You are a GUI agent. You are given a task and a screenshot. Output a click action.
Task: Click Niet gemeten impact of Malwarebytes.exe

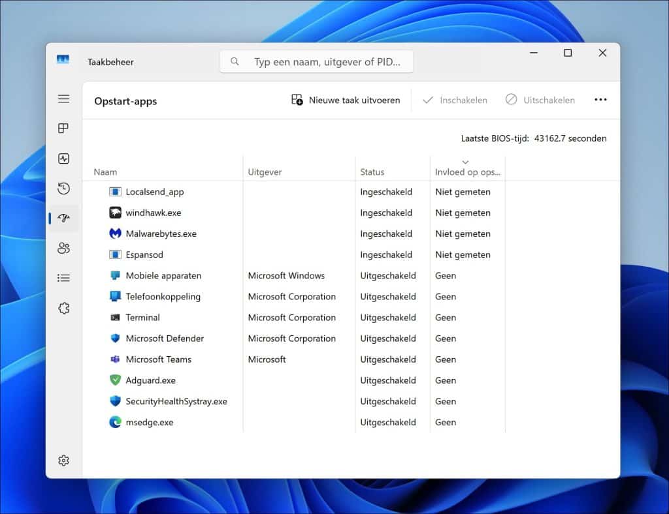463,234
